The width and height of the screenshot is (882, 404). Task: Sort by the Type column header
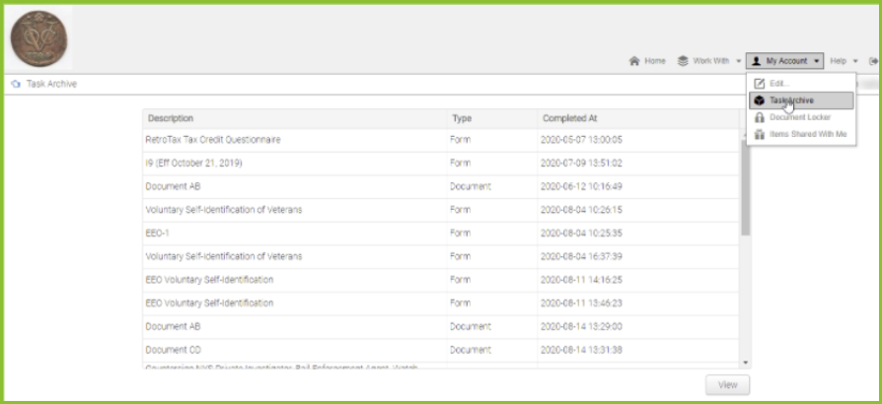492,118
